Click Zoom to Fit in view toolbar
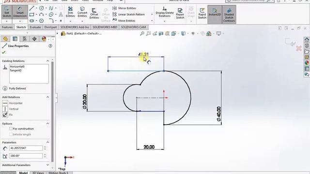 pos(142,33)
